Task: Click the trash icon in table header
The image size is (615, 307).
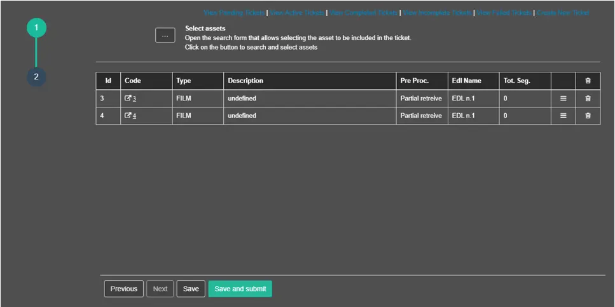Action: 588,81
